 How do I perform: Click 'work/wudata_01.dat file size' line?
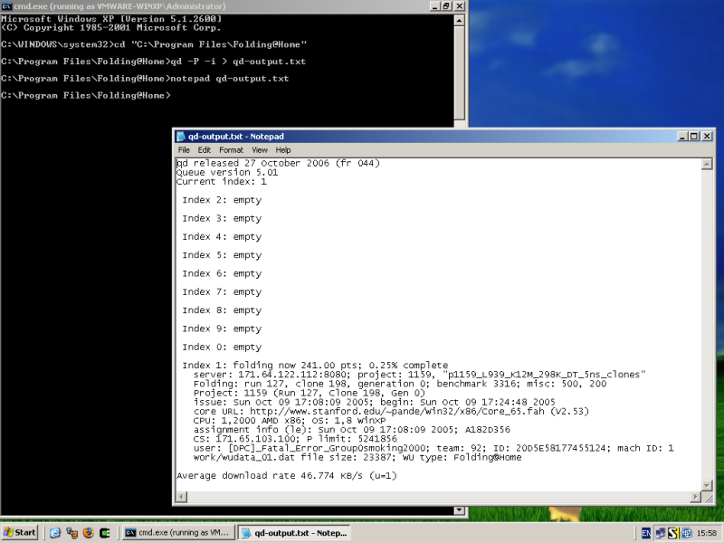[357, 457]
